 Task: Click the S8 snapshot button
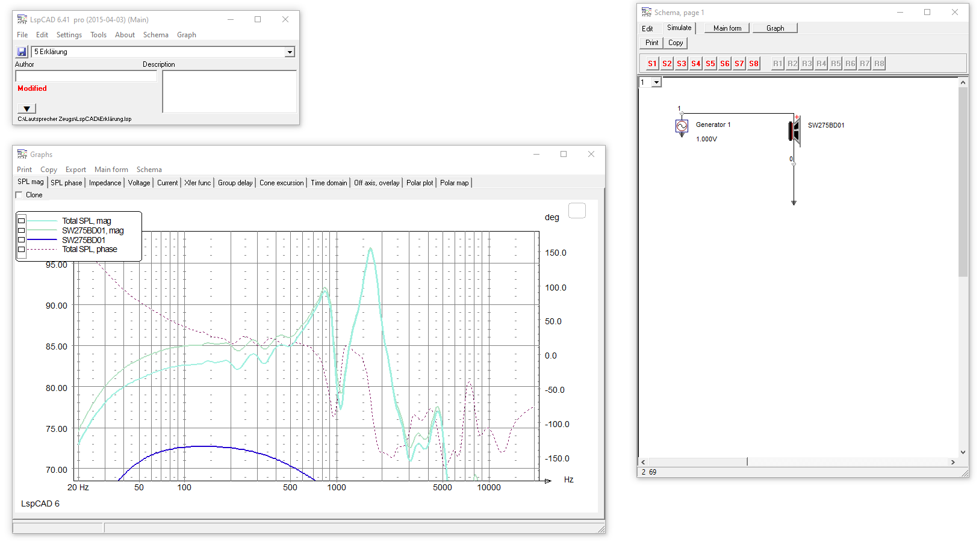tap(754, 63)
